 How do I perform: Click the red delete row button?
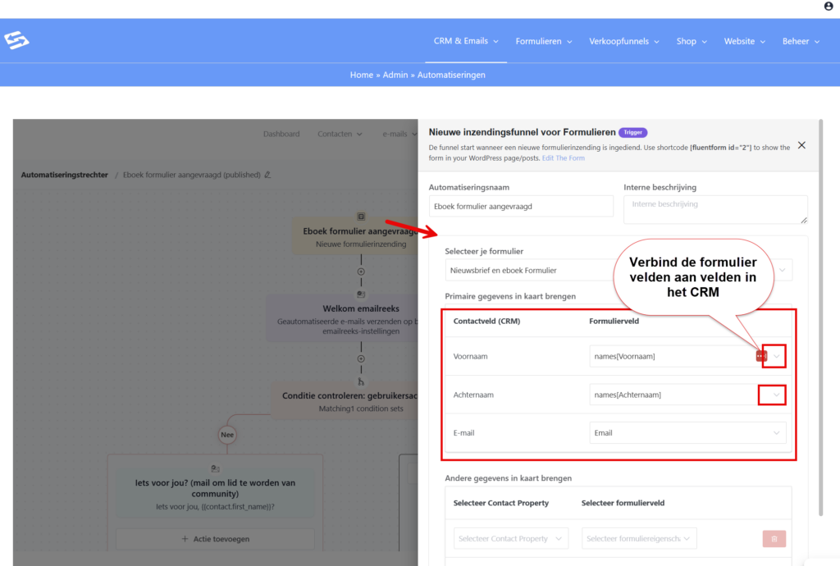pyautogui.click(x=774, y=539)
